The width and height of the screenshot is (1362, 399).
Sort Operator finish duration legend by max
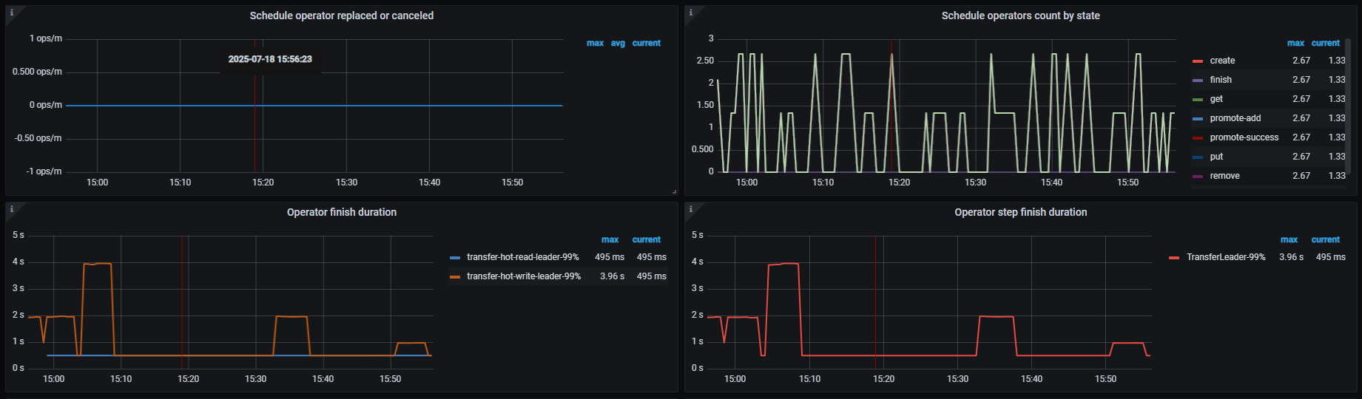pos(610,239)
